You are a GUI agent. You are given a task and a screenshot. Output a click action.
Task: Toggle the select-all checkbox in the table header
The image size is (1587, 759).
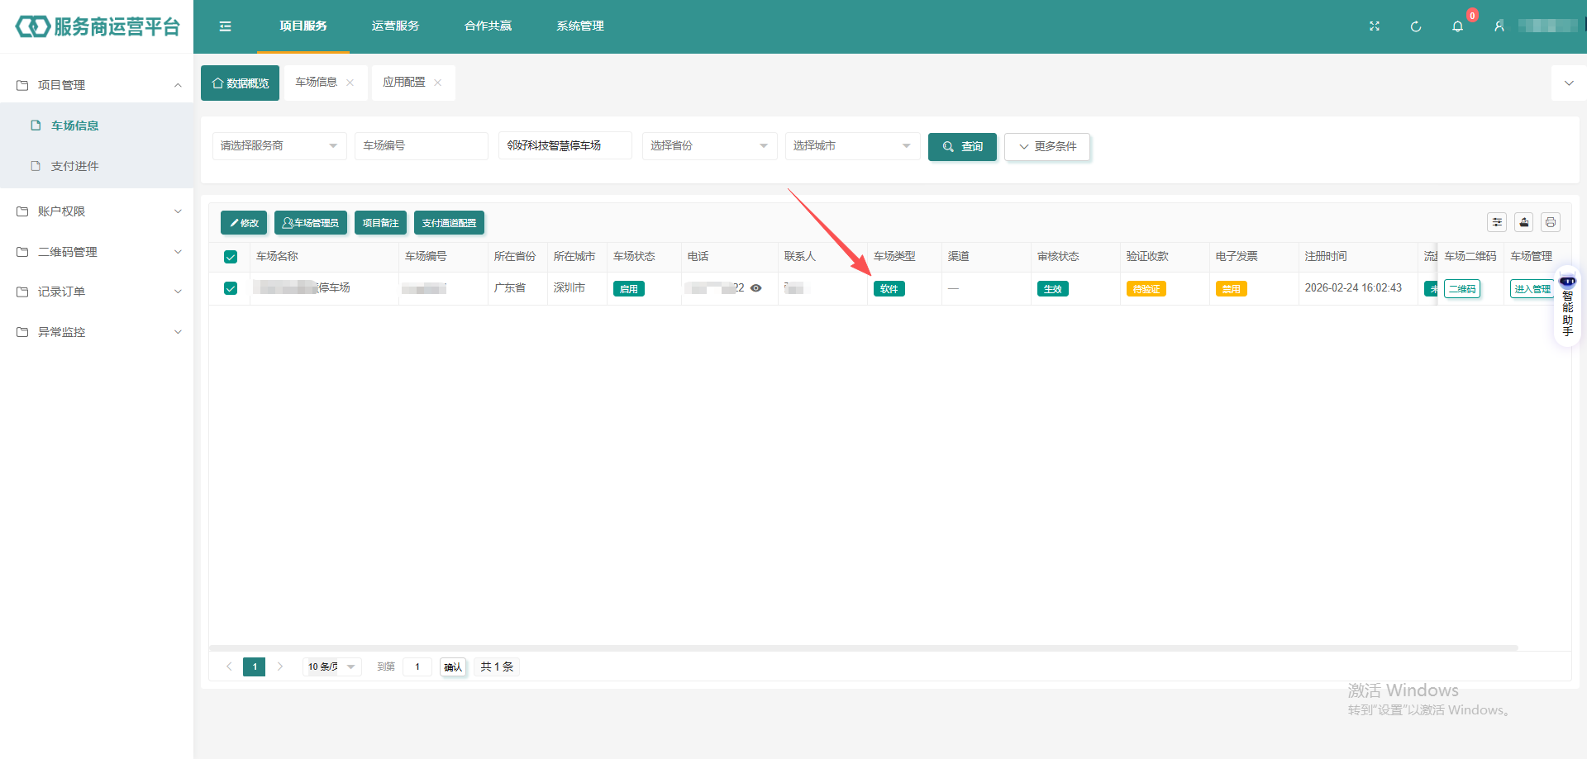231,257
